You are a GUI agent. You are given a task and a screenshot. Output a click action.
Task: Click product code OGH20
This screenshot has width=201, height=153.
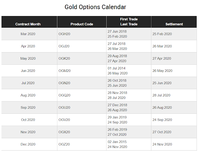point(64,34)
